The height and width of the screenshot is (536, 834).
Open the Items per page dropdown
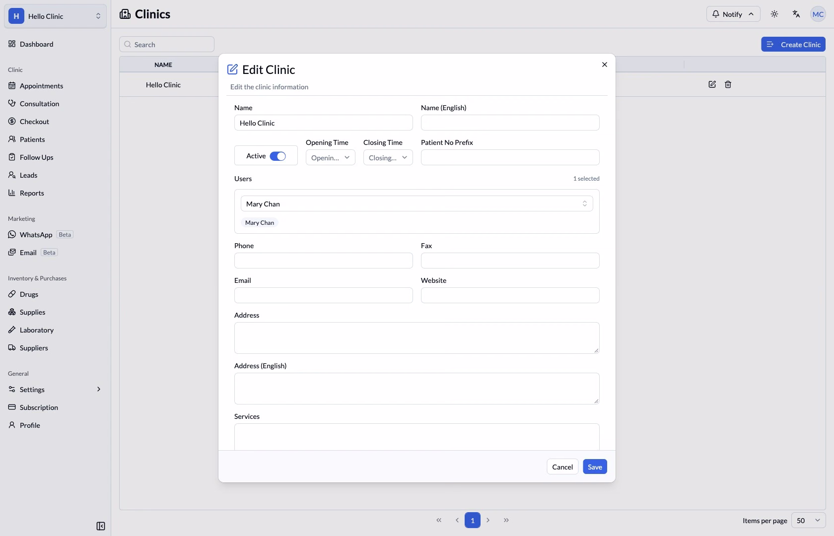[x=808, y=520]
